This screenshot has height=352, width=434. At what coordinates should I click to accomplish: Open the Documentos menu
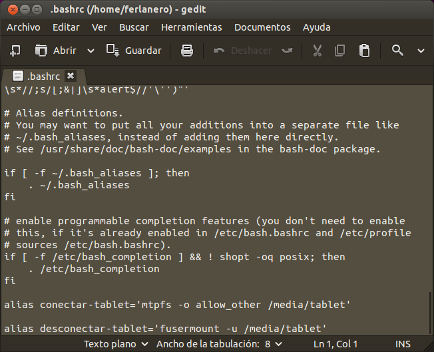point(262,27)
